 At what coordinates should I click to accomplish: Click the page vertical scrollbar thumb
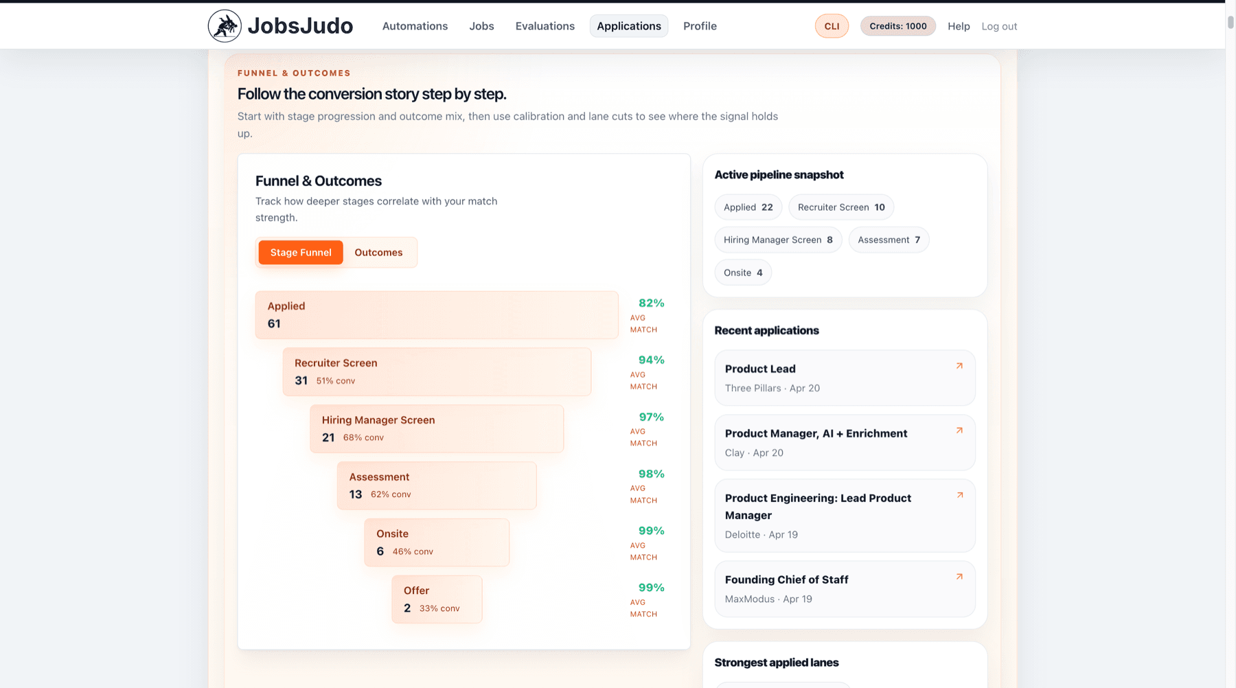pos(1231,21)
